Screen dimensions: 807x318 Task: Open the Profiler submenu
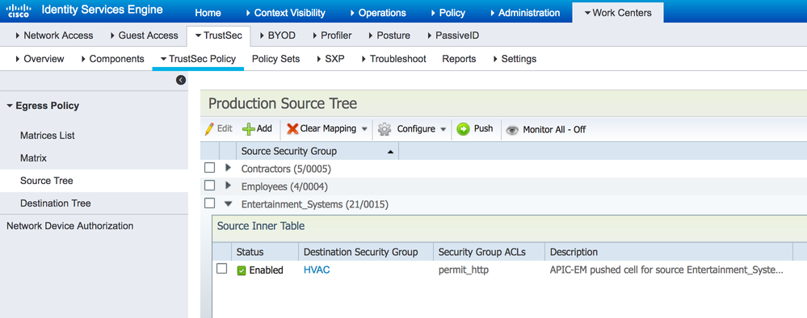[x=332, y=36]
